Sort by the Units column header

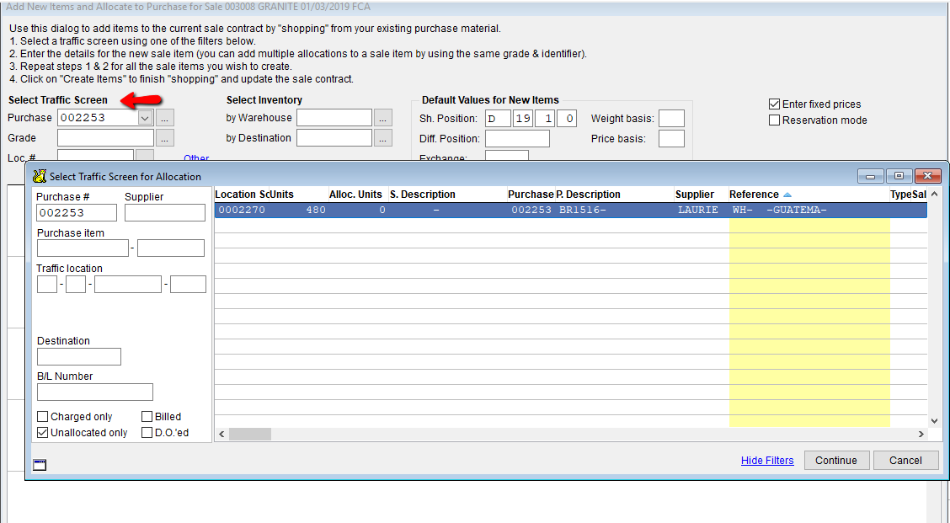click(298, 195)
